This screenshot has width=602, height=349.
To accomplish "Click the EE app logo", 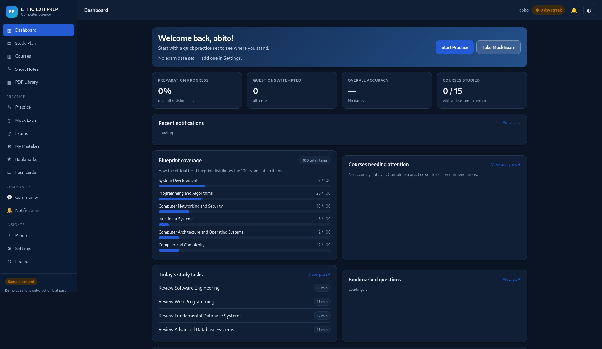I will tap(12, 12).
